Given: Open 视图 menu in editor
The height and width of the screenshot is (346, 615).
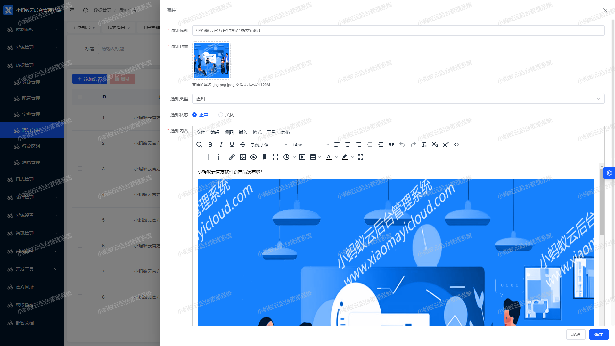Looking at the screenshot, I should (229, 132).
